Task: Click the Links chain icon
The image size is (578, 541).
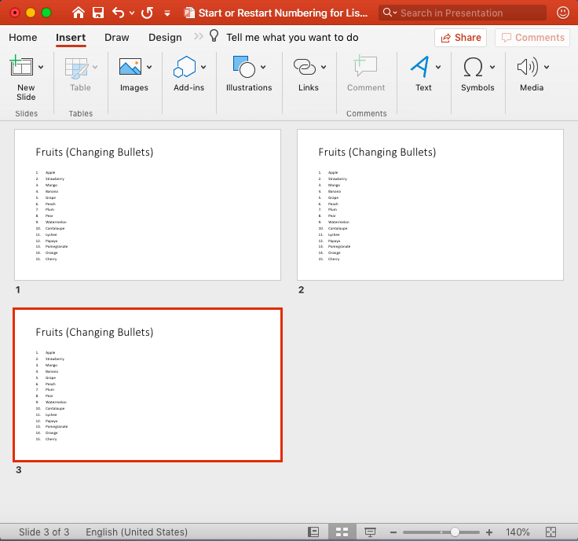Action: pos(304,67)
